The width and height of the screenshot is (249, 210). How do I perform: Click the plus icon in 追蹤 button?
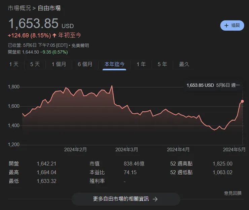click(x=226, y=26)
